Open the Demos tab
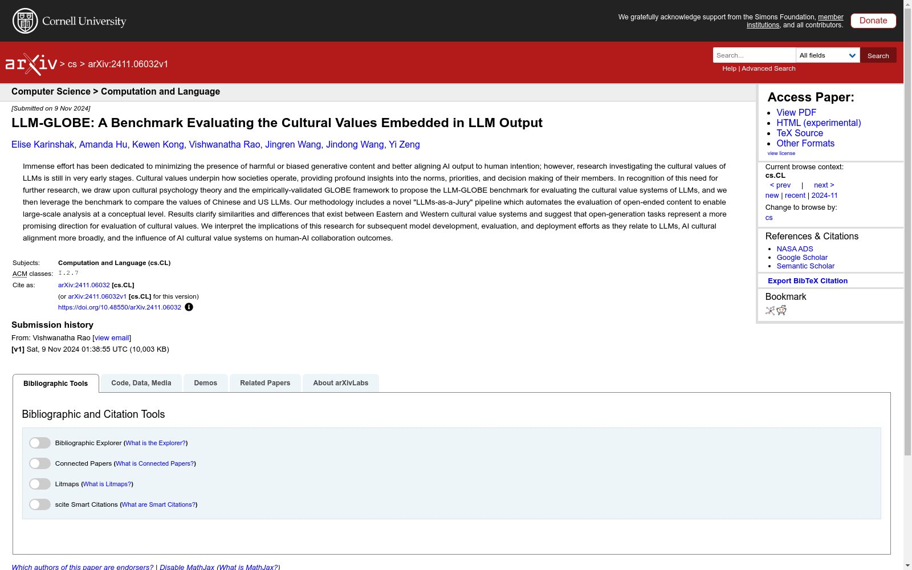Image resolution: width=912 pixels, height=570 pixels. [x=206, y=383]
